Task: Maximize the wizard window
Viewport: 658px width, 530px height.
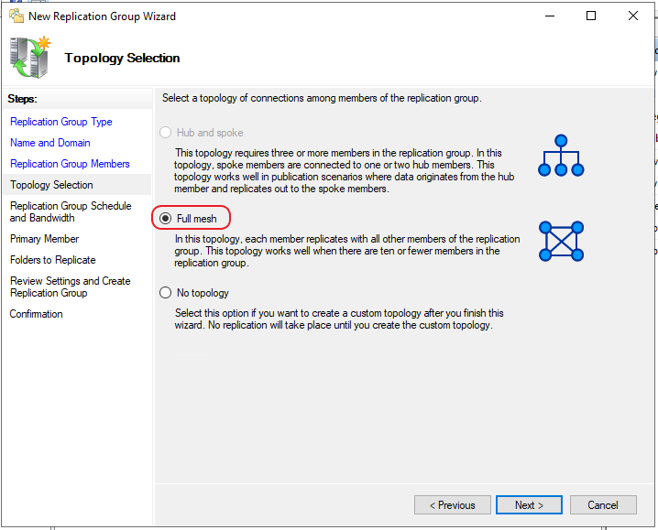Action: pos(591,16)
